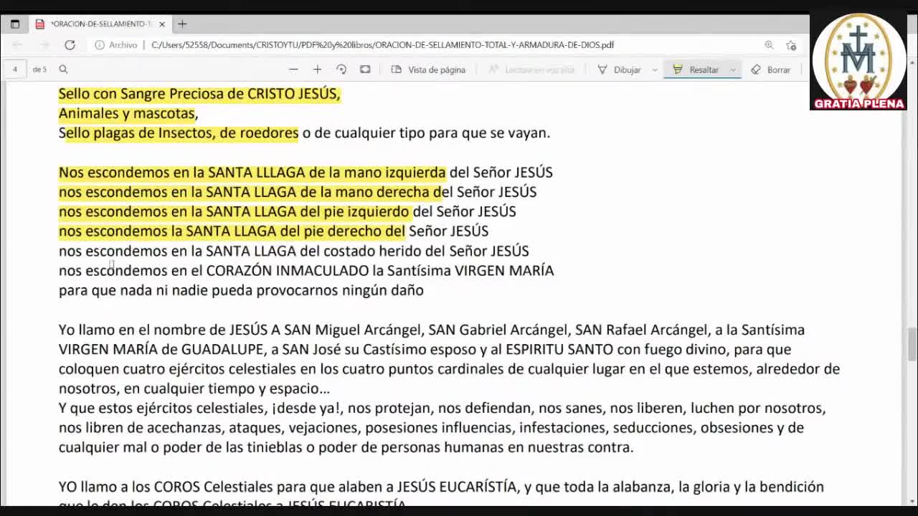This screenshot has width=918, height=516.
Task: Click the 'de 5' page count label
Action: 39,70
